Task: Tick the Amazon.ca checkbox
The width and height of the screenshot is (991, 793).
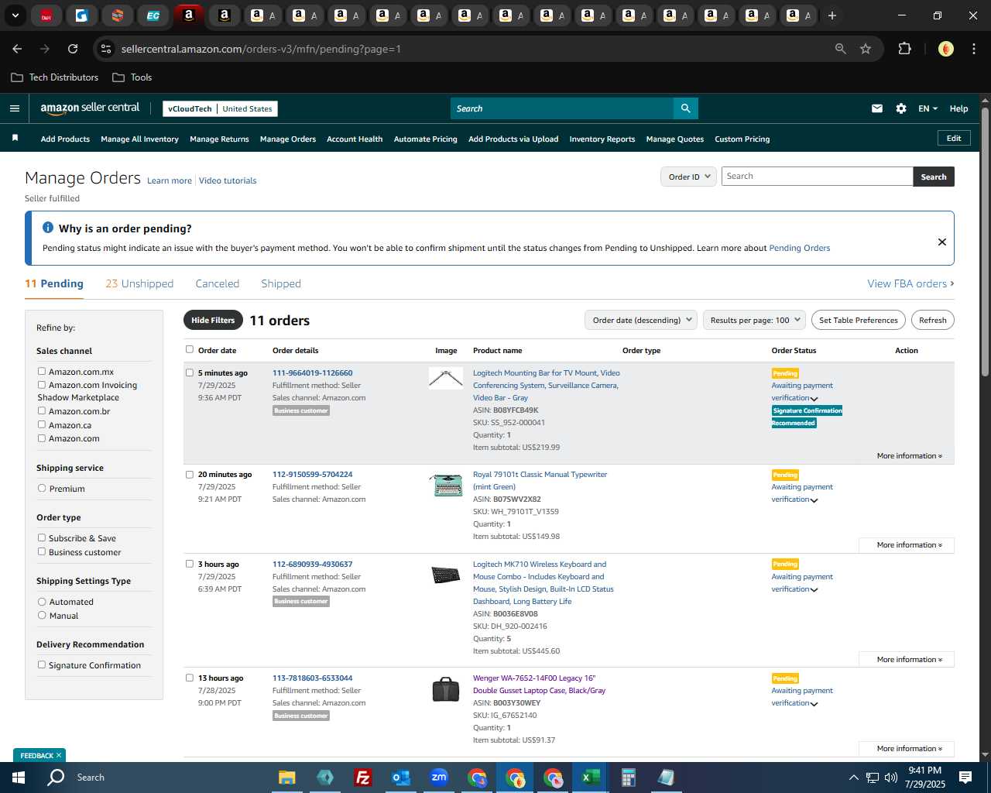Action: pyautogui.click(x=42, y=424)
